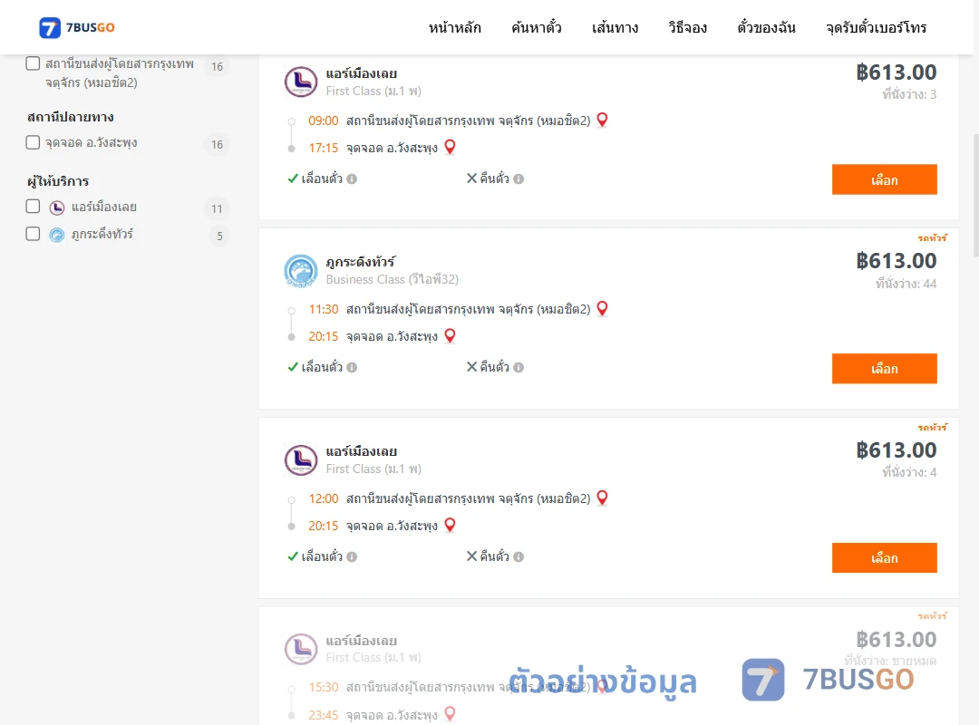This screenshot has width=979, height=725.
Task: Click เลื่อนตั๋ว info icon on 09:00 trip
Action: [352, 179]
